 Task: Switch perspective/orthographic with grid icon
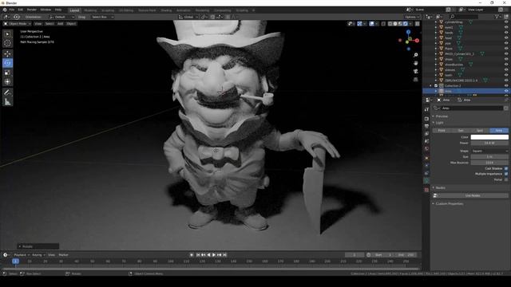point(415,80)
